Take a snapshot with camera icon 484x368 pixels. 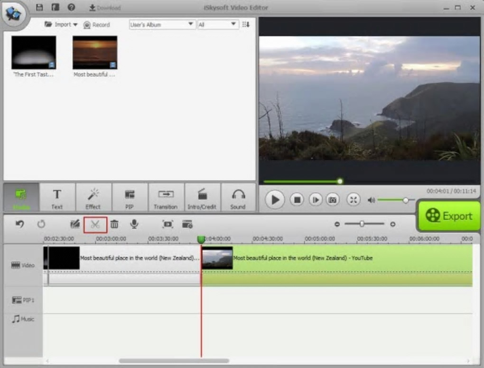(x=333, y=200)
